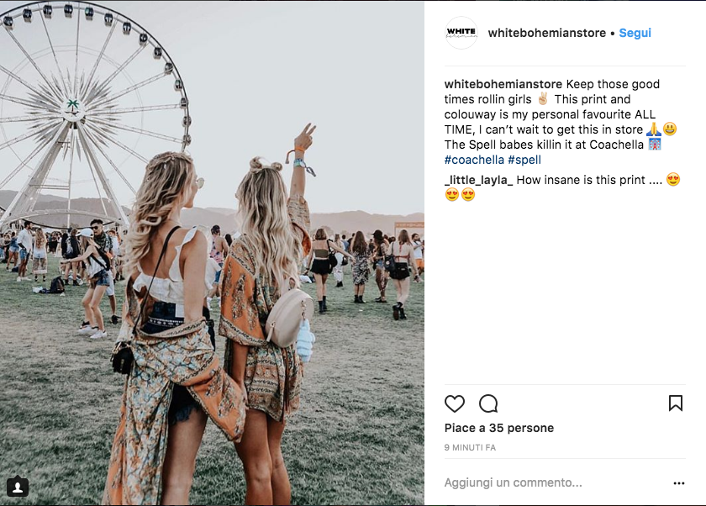Image resolution: width=706 pixels, height=506 pixels.
Task: Open comments via the speech bubble icon
Action: pyautogui.click(x=488, y=403)
